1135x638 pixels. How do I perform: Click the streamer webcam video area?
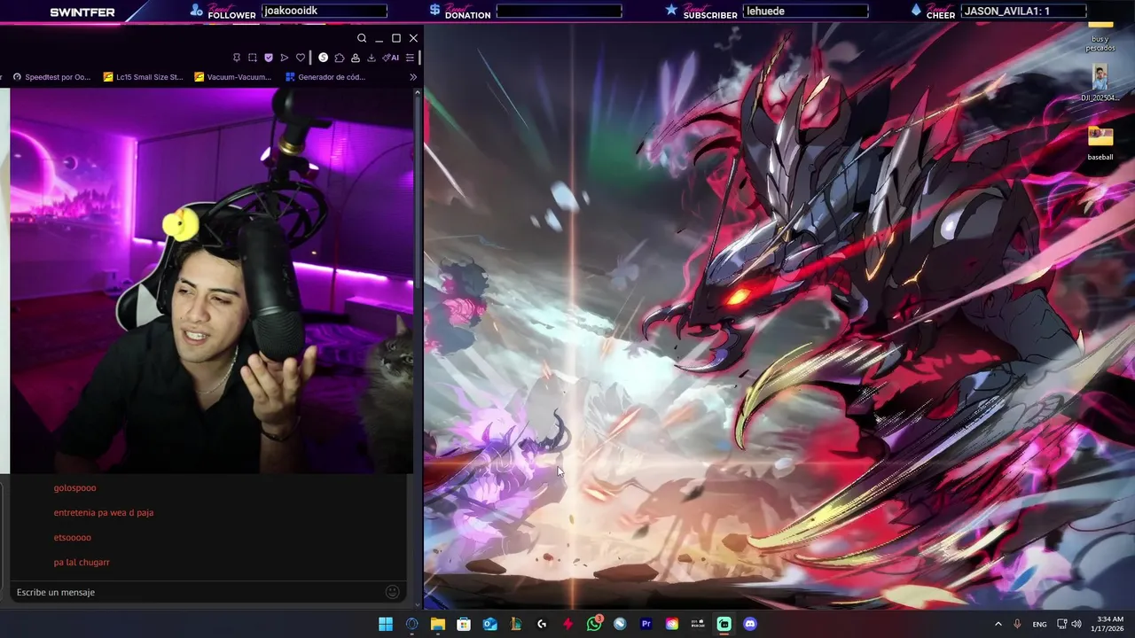click(x=211, y=281)
